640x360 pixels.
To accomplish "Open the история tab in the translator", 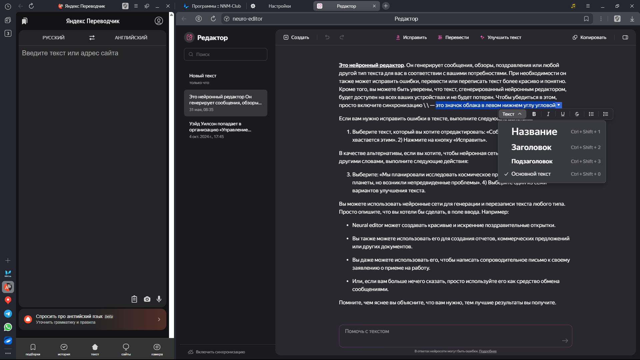I will [64, 349].
